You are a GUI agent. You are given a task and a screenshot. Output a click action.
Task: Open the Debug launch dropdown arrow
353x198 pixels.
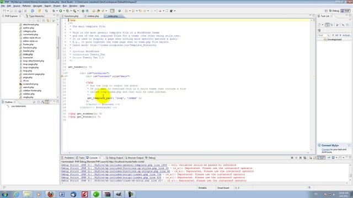tap(57, 11)
